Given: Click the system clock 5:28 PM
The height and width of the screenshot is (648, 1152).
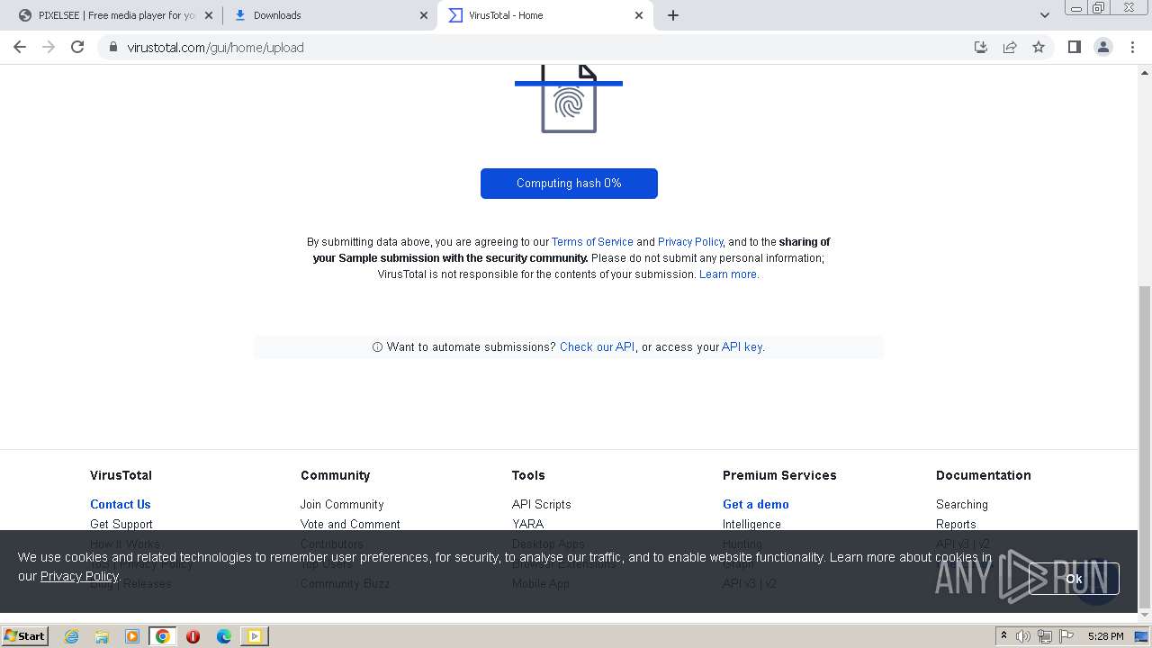Looking at the screenshot, I should click(x=1105, y=636).
